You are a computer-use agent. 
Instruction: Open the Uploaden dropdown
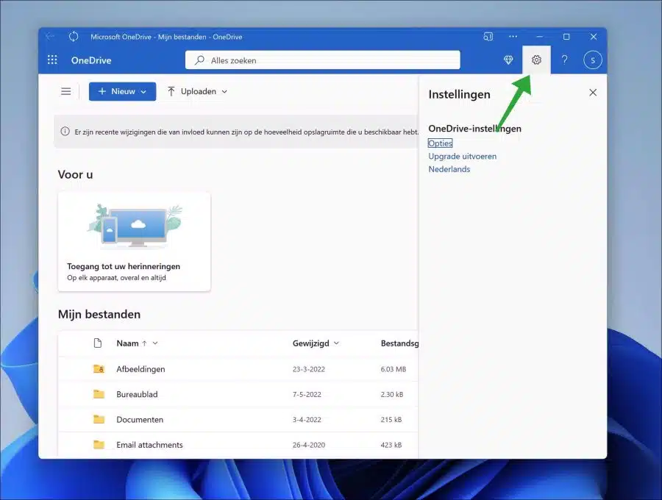coord(197,92)
